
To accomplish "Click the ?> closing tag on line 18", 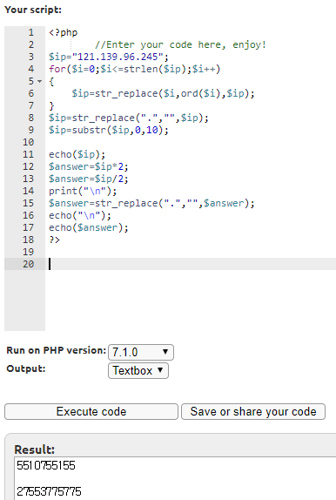I will [54, 240].
